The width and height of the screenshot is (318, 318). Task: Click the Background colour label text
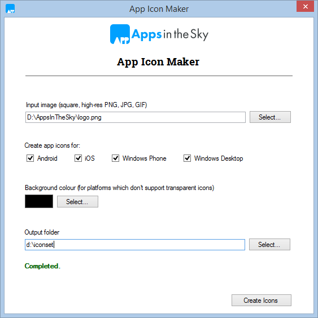tap(120, 188)
